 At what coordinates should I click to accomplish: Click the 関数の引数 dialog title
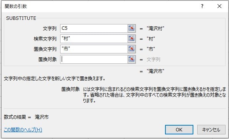click(16, 6)
